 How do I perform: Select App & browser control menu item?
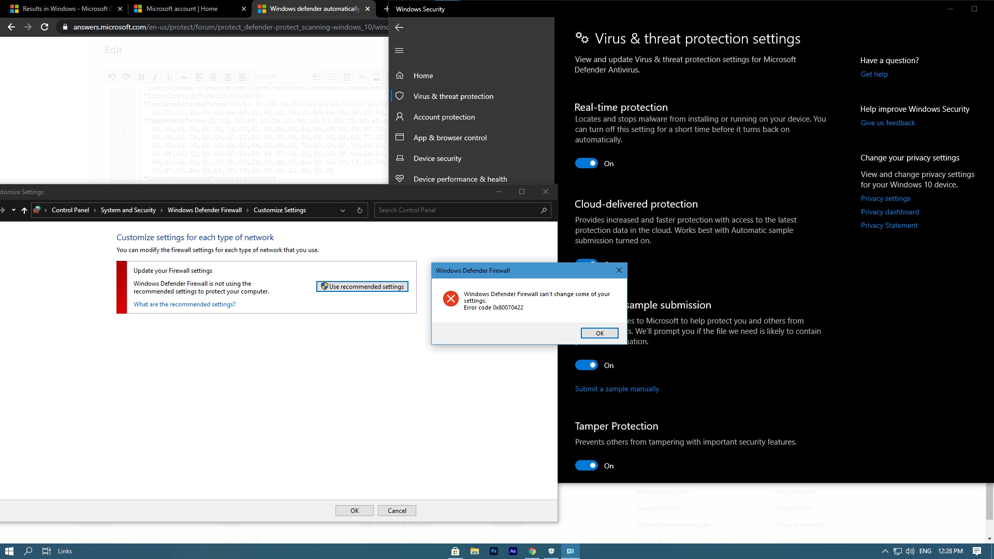click(450, 138)
